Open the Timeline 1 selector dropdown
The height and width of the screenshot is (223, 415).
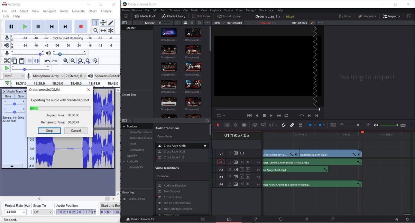point(268,23)
